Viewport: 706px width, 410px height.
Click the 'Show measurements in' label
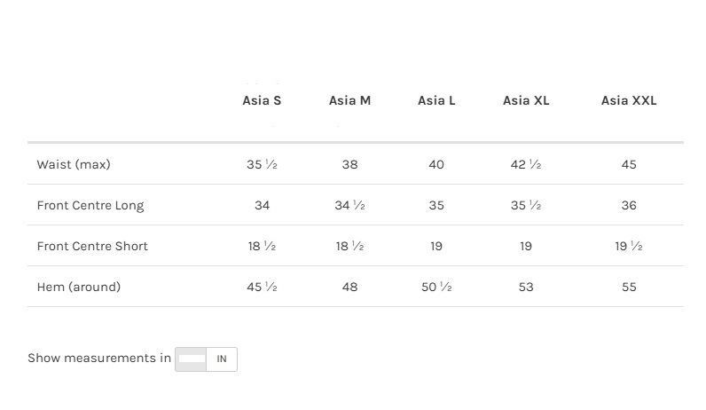coord(99,359)
